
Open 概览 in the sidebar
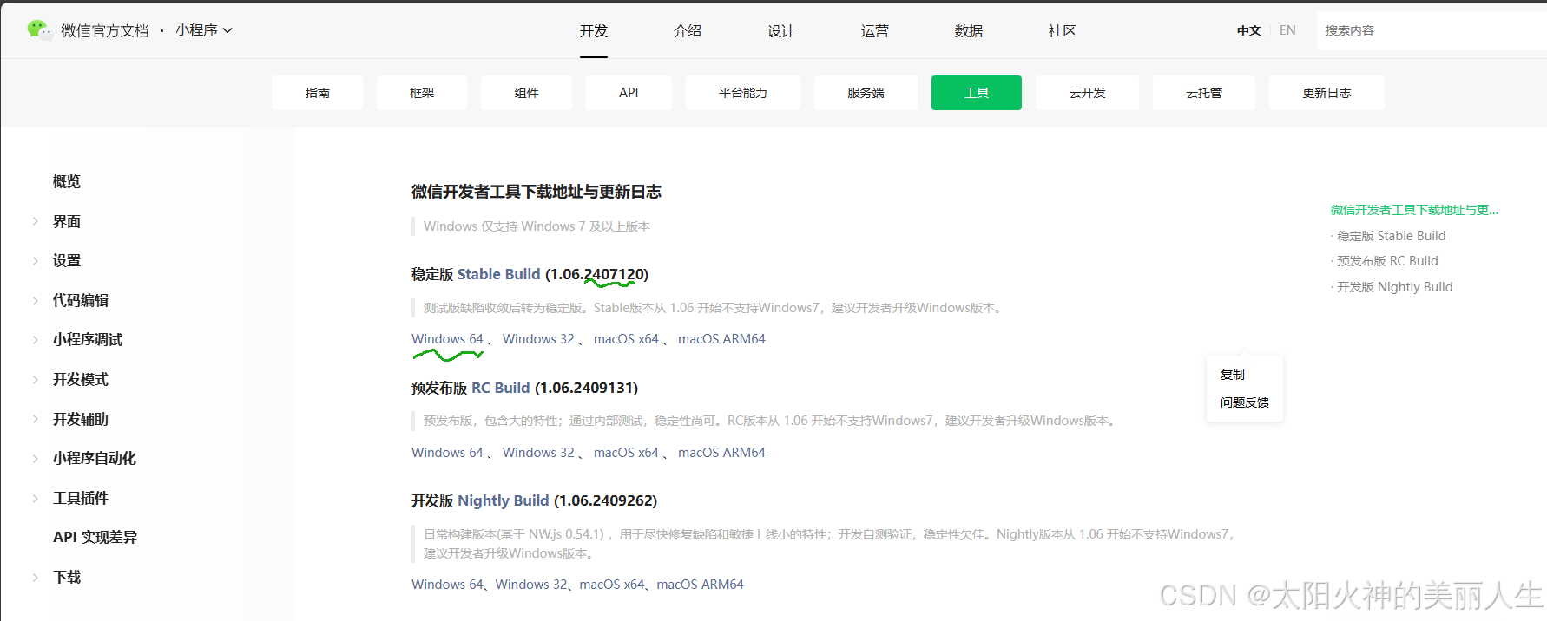tap(67, 181)
